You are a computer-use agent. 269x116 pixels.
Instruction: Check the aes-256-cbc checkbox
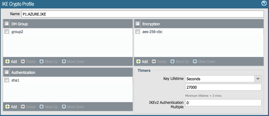(x=138, y=32)
